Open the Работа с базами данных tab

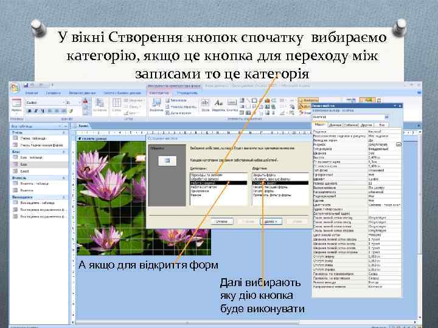point(122,93)
